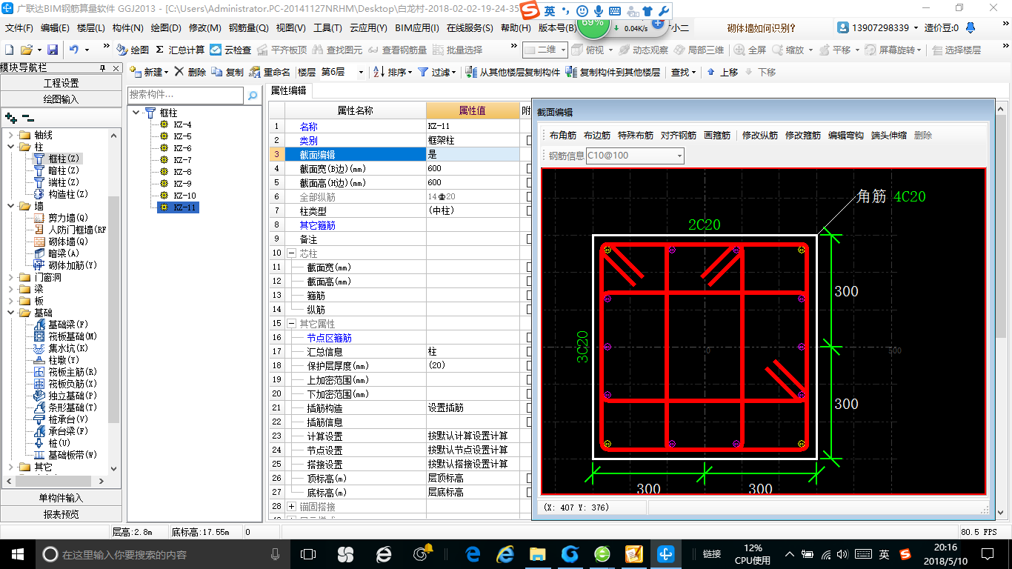Toggle checkbox in 类别 row
This screenshot has width=1012, height=569.
tap(530, 140)
